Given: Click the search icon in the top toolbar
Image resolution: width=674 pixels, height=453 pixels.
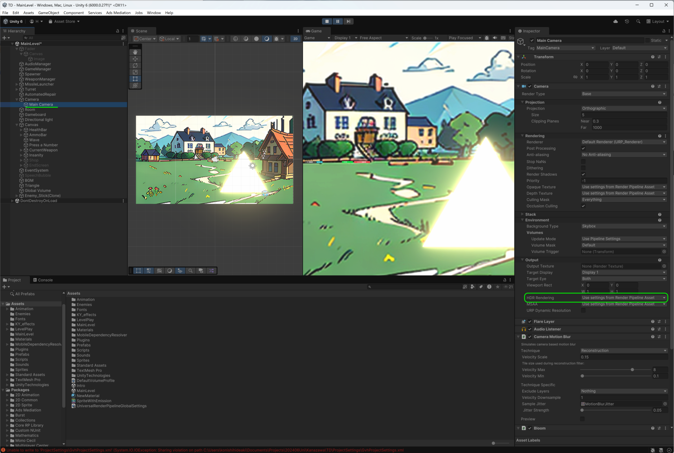Looking at the screenshot, I should point(638,21).
